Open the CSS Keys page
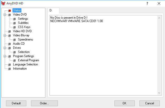Viewport: 165px width, 108px height. (24, 27)
